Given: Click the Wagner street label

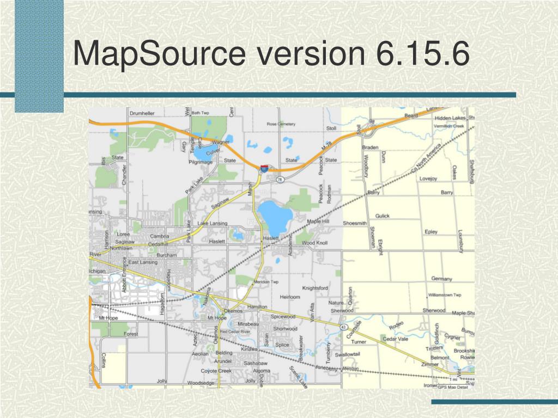Looking at the screenshot, I should pyautogui.click(x=221, y=142).
